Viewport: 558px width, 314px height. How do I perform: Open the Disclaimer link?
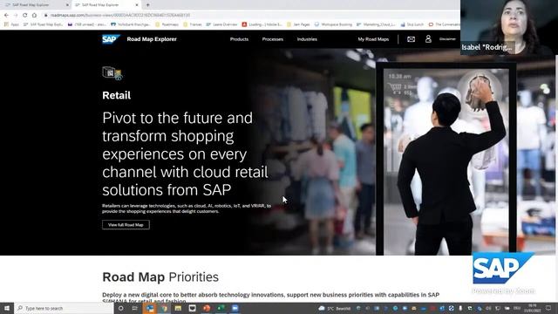447,39
